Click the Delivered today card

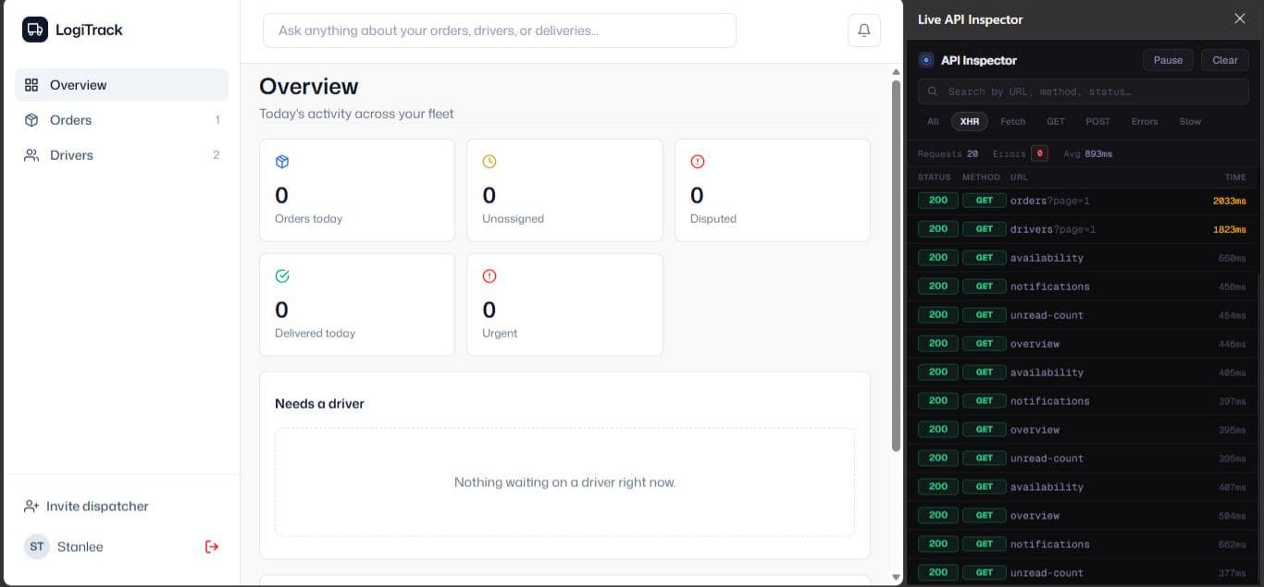(357, 305)
